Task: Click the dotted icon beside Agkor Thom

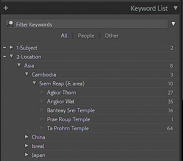Action: pyautogui.click(x=42, y=92)
